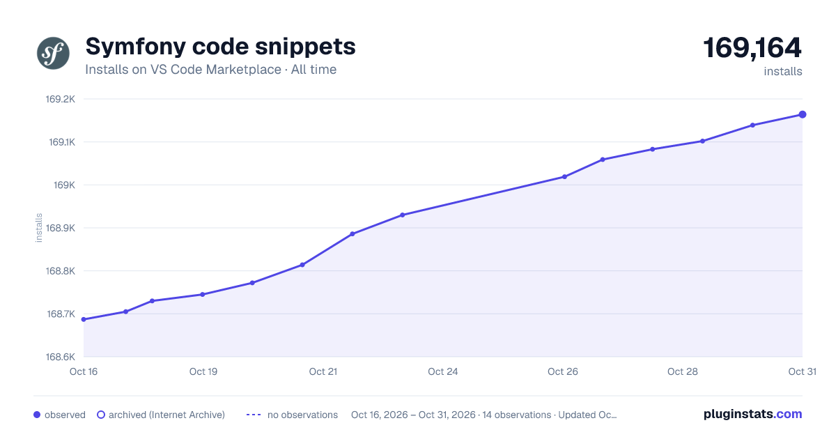Click the 168.7K y-axis label
The height and width of the screenshot is (439, 836).
coord(61,314)
